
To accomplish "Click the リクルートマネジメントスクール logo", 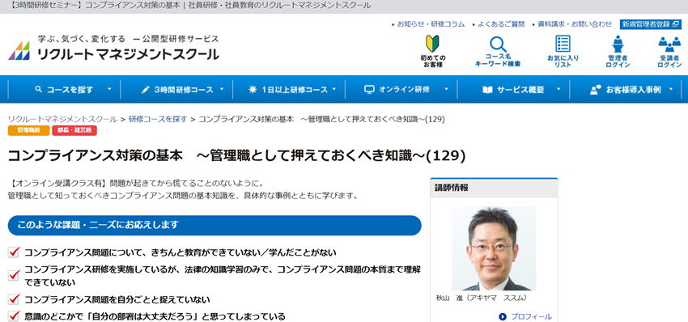I will (113, 48).
